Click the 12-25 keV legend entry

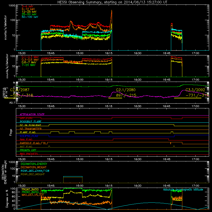29,12
